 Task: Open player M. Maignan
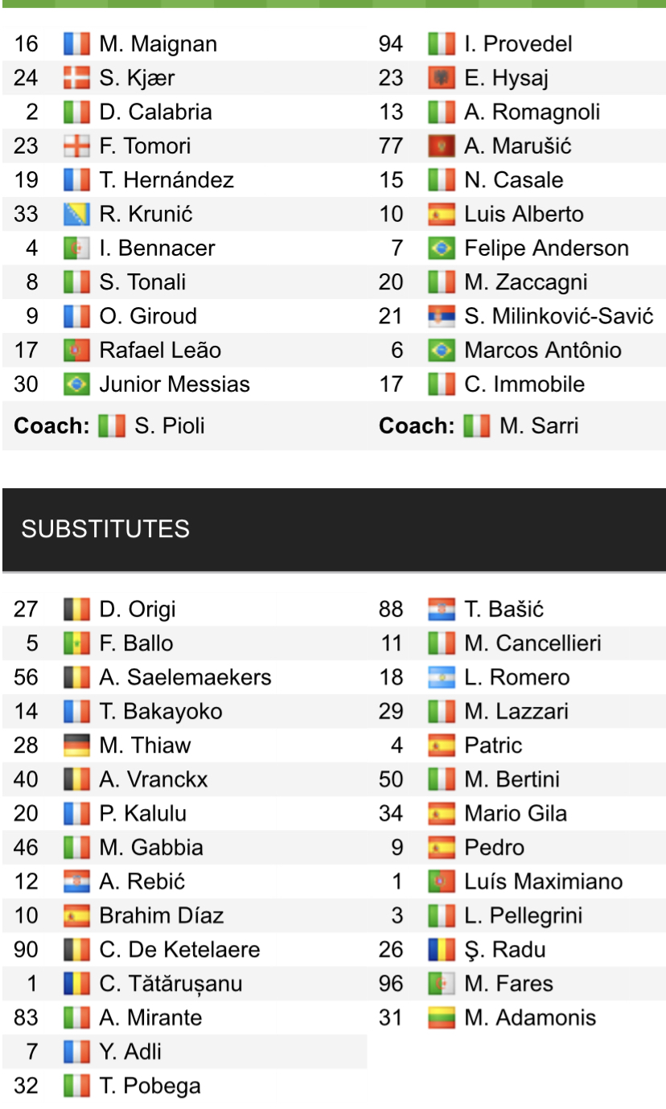tap(158, 43)
